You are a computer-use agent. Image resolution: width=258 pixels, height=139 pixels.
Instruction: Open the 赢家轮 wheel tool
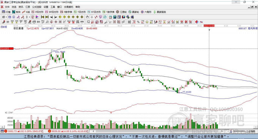pos(134,12)
